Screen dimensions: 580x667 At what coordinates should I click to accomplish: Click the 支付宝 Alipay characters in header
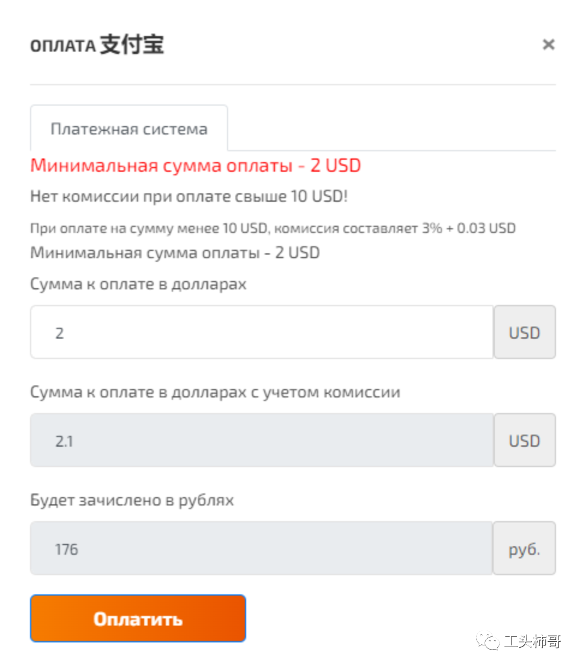click(x=132, y=45)
